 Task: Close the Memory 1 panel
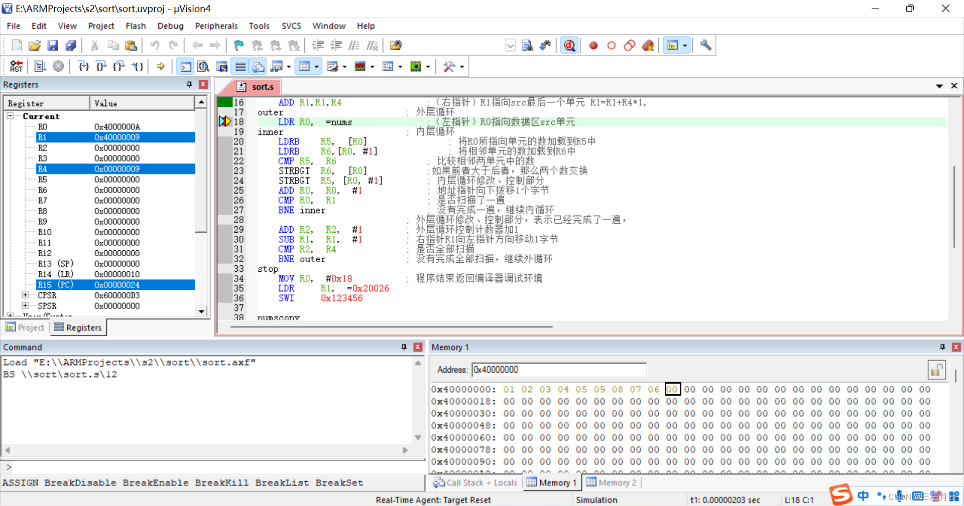(956, 347)
